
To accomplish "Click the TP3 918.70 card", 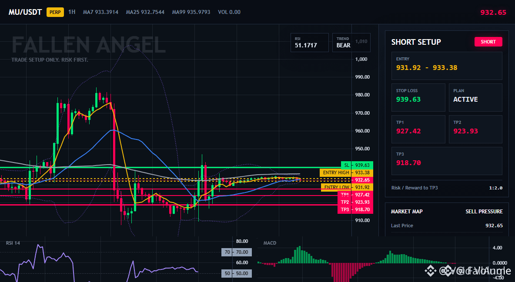I will tap(447, 161).
